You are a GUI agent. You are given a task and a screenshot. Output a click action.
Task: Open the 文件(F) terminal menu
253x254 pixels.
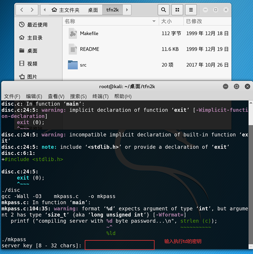12,96
